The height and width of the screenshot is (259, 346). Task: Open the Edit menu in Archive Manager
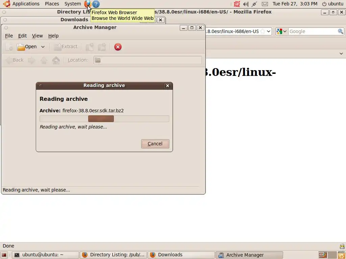click(22, 36)
